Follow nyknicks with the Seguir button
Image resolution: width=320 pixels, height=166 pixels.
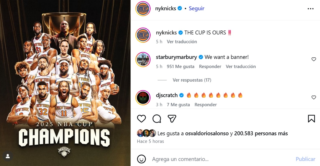pos(197,9)
